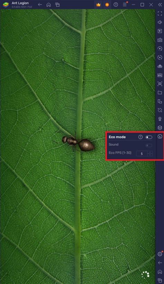The width and height of the screenshot is (164, 284).
Task: Open recent apps from the title bar
Action: (x=57, y=5)
